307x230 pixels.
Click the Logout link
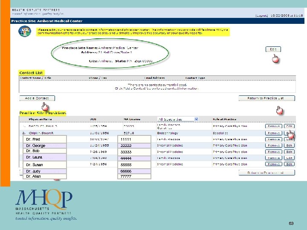262,16
